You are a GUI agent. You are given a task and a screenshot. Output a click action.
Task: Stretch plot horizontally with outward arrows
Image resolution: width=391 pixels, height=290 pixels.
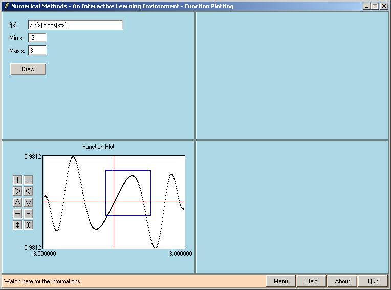17,213
